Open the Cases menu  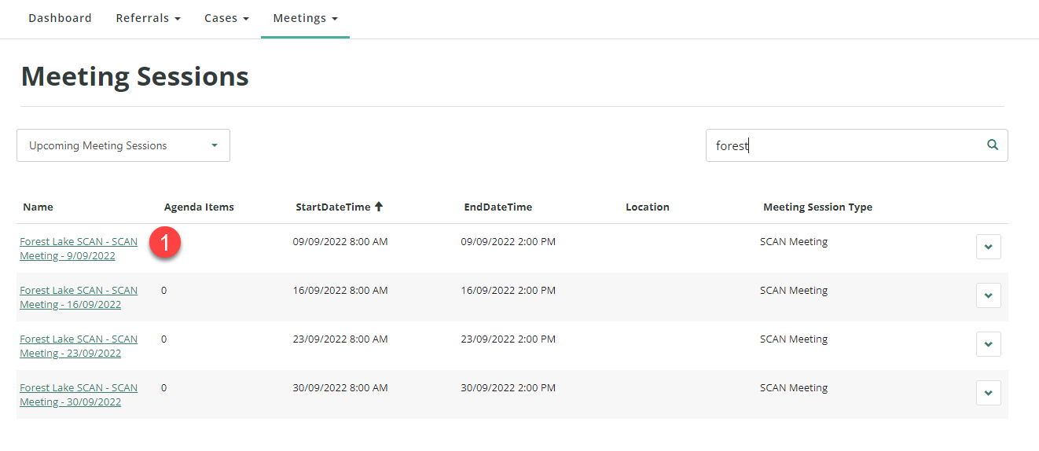click(x=226, y=18)
